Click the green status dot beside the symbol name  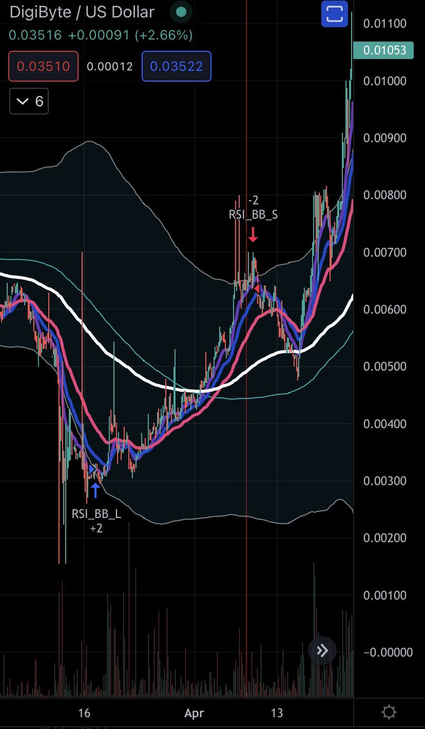(x=180, y=12)
